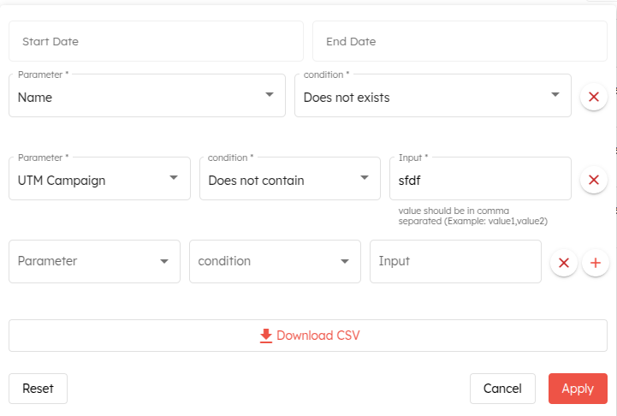The height and width of the screenshot is (416, 617).
Task: Add a new filter row with plus icon
Action: [x=596, y=264]
